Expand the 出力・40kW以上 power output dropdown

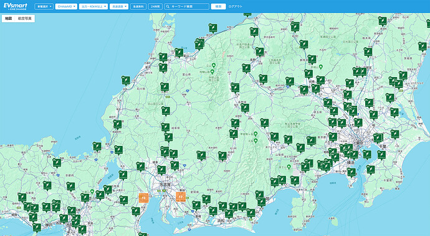click(x=93, y=7)
